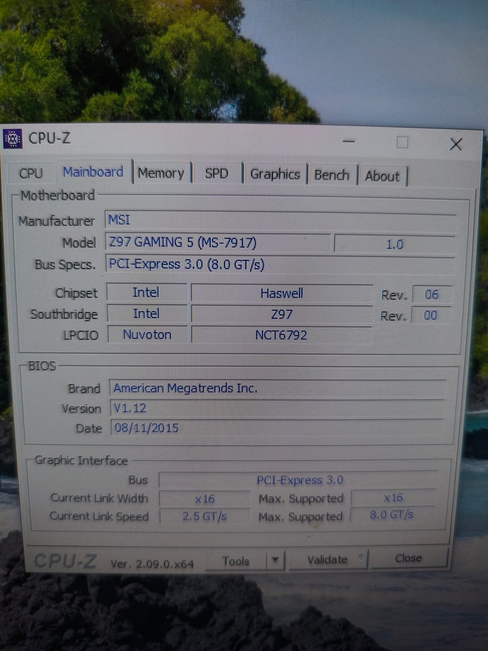Click the CPU-Z application icon in title bar
Screen dimensions: 488x651
click(13, 138)
